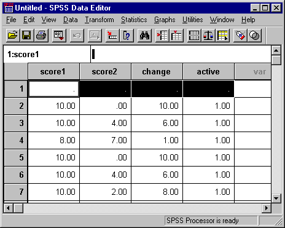Click the score1 cell in row 1
The image size is (285, 228).
(x=53, y=89)
